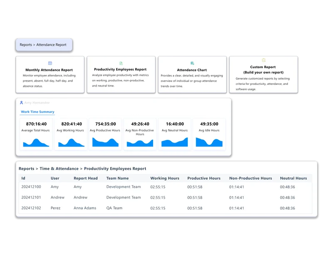
Task: Click the 870:16:40 total hours value
Action: pyautogui.click(x=36, y=124)
